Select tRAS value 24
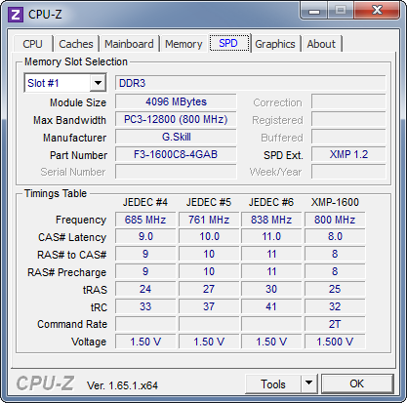Viewport: 407px width, 403px height. tap(145, 289)
